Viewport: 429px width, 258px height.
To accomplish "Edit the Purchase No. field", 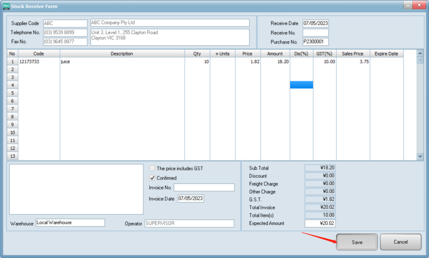I will pos(315,42).
